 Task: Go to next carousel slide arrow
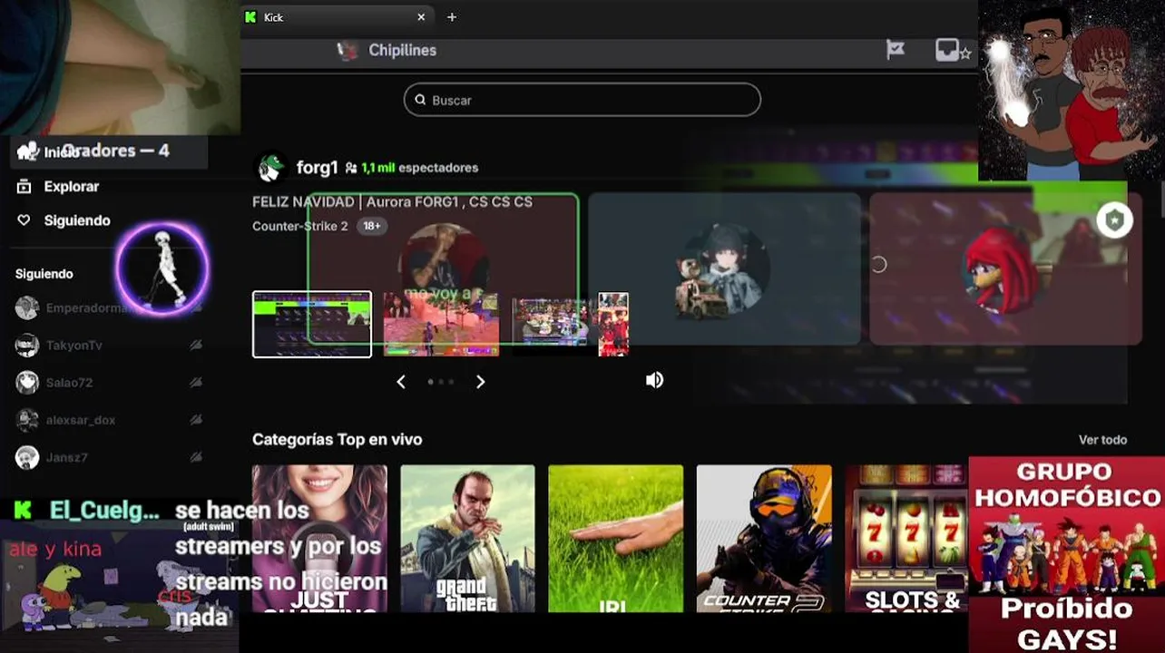(x=481, y=382)
